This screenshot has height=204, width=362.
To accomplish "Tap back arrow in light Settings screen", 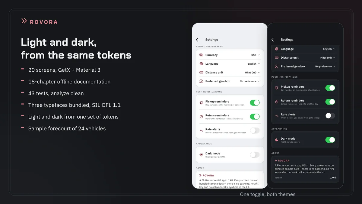I will (x=197, y=40).
